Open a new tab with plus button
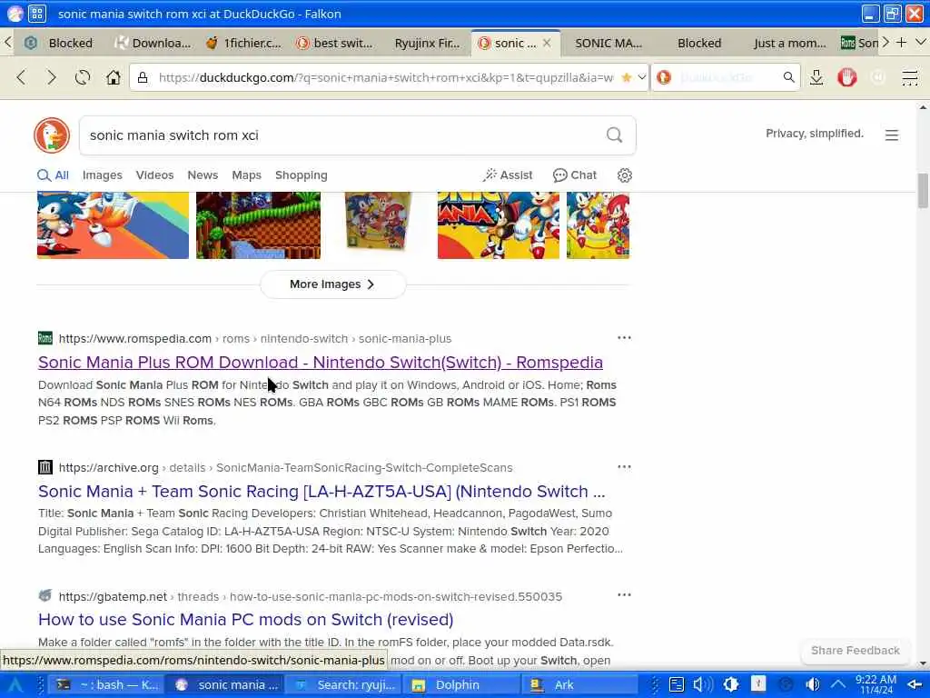930x698 pixels. click(x=902, y=42)
